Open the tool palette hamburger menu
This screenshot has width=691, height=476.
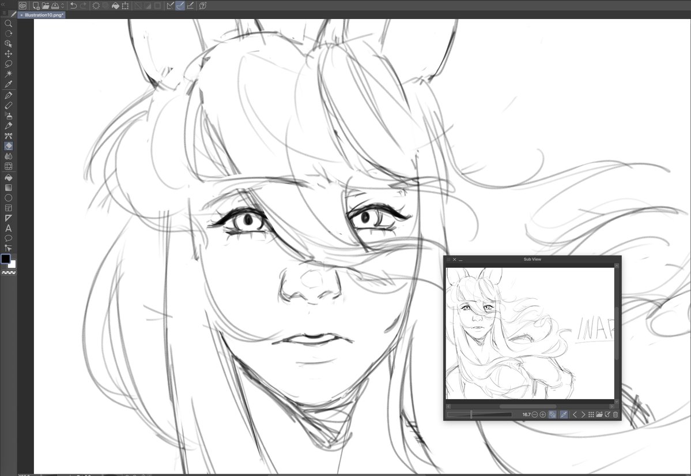click(x=5, y=13)
